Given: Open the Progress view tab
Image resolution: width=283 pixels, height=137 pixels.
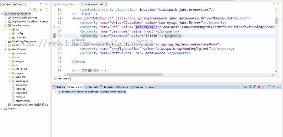Looking at the screenshot, I should point(136,87).
